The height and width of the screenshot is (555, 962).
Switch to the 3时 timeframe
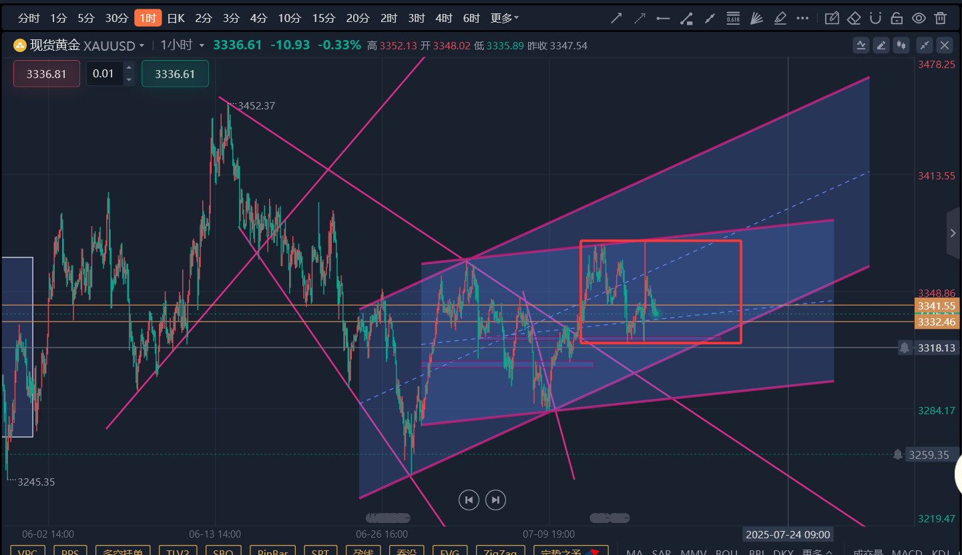(x=416, y=18)
